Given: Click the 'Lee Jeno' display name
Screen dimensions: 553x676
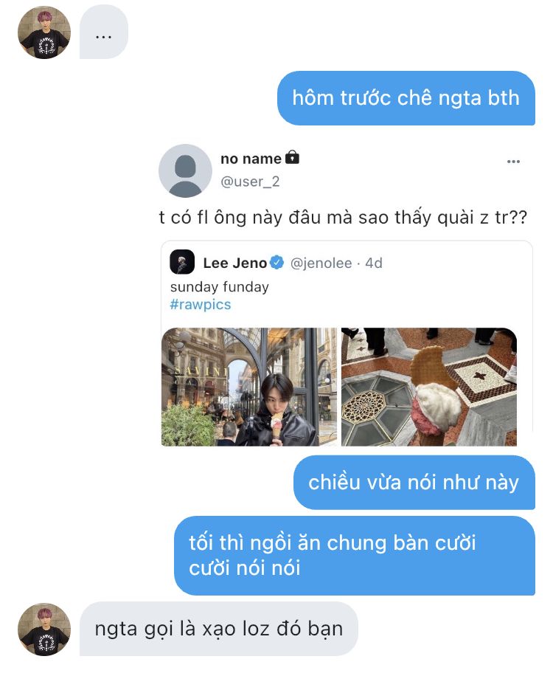Looking at the screenshot, I should (x=234, y=263).
